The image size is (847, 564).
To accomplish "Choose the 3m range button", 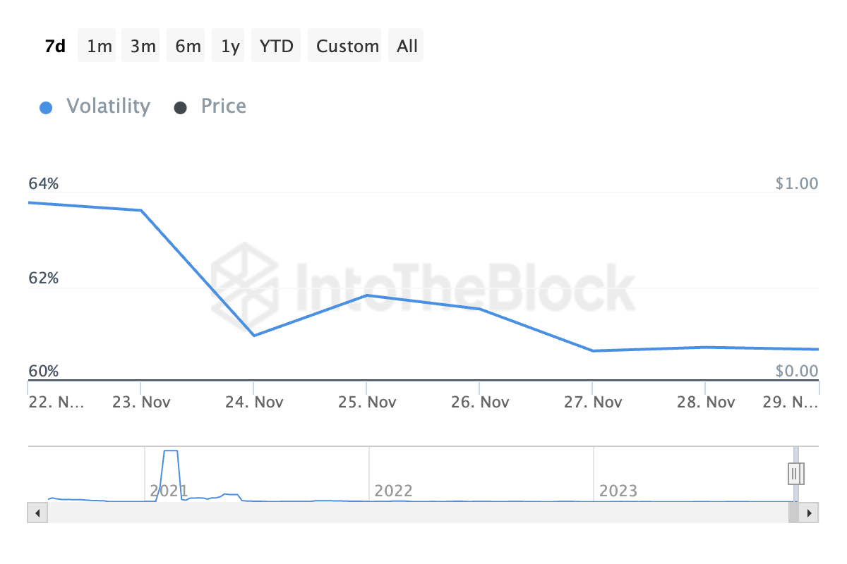I will pyautogui.click(x=143, y=47).
